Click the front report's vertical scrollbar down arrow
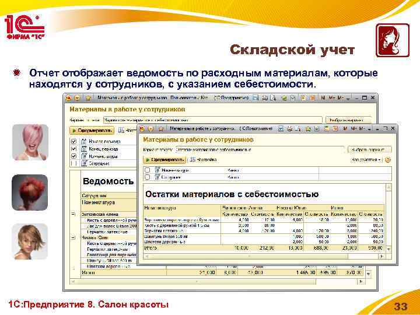 (x=388, y=249)
